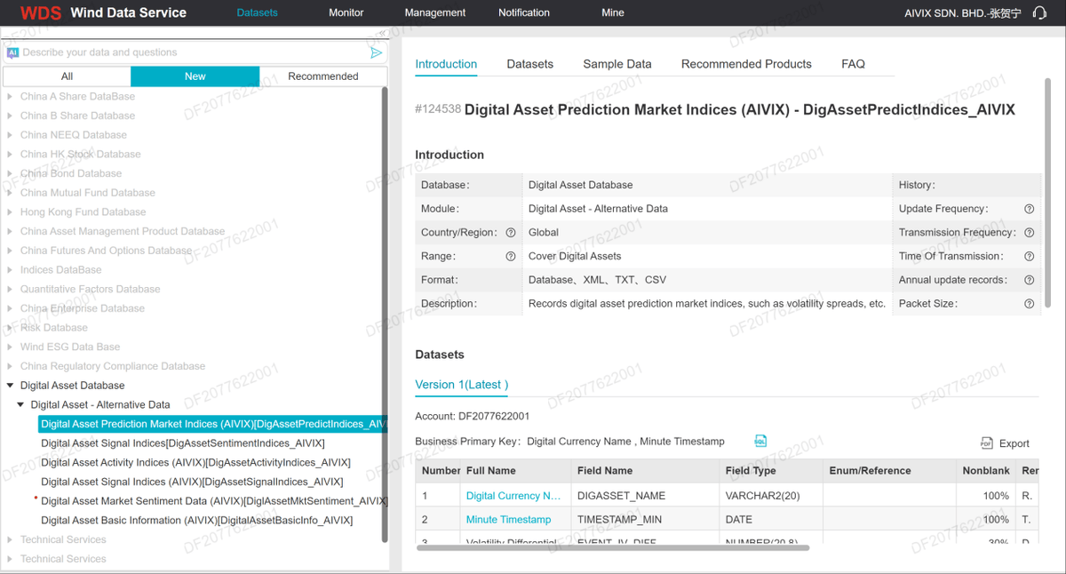1066x574 pixels.
Task: Click help icon next to Range
Action: pos(511,256)
